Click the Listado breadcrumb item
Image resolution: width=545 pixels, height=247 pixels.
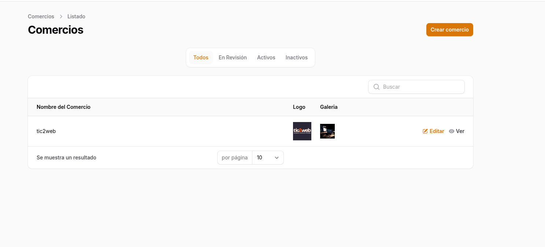click(76, 16)
